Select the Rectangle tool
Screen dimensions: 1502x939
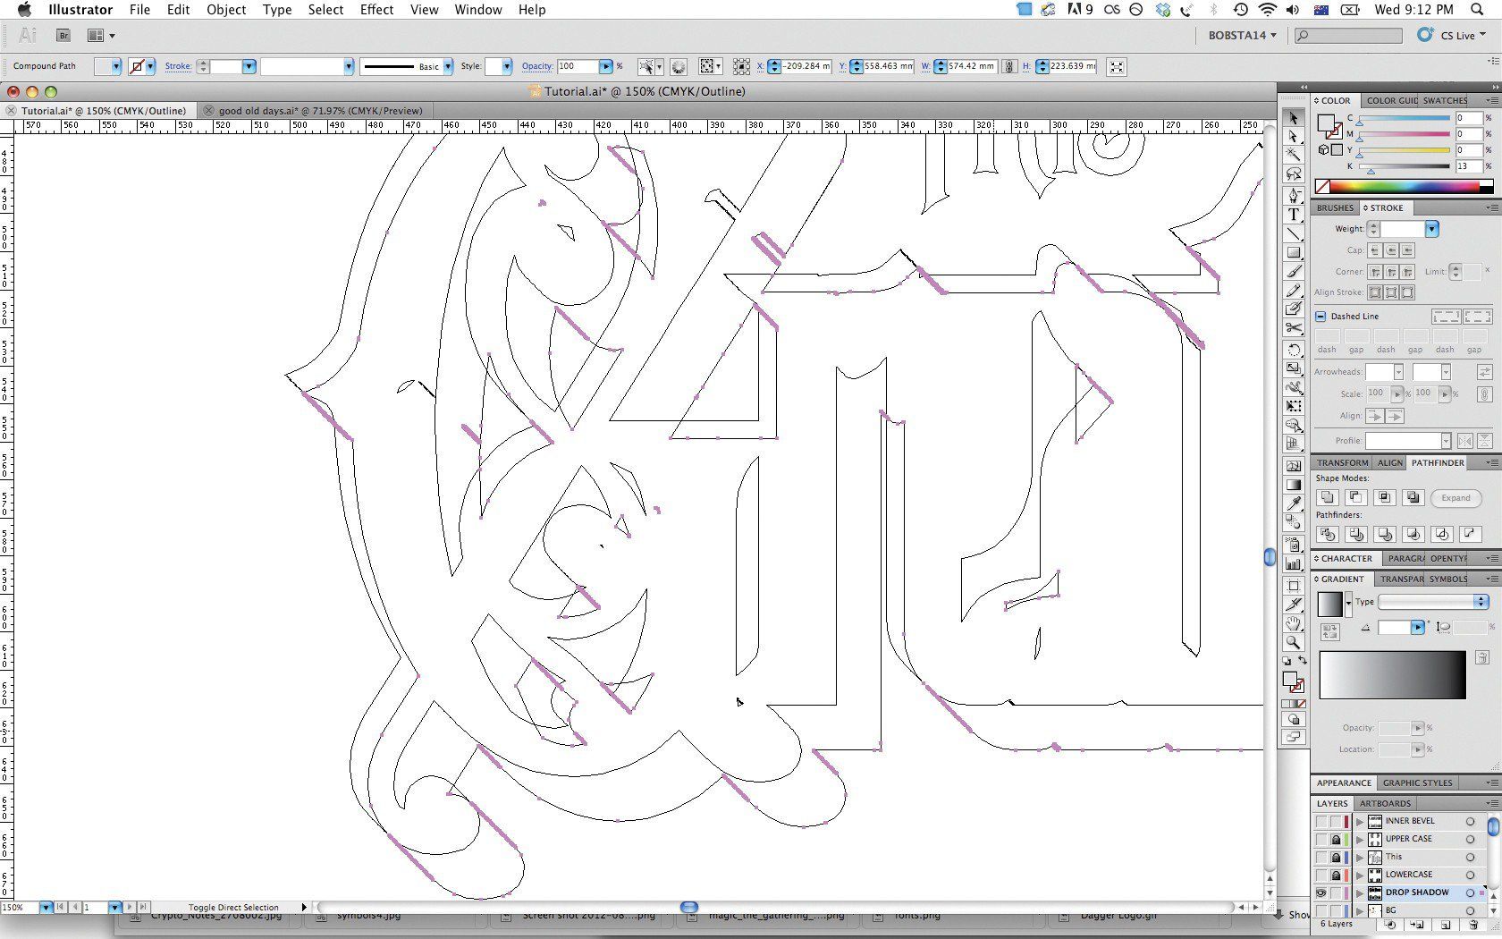pyautogui.click(x=1294, y=252)
